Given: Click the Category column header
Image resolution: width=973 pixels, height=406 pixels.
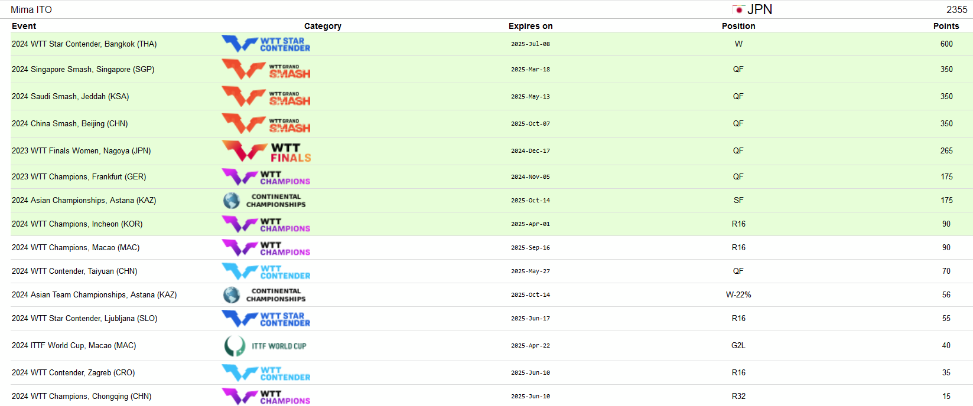Looking at the screenshot, I should pyautogui.click(x=323, y=26).
